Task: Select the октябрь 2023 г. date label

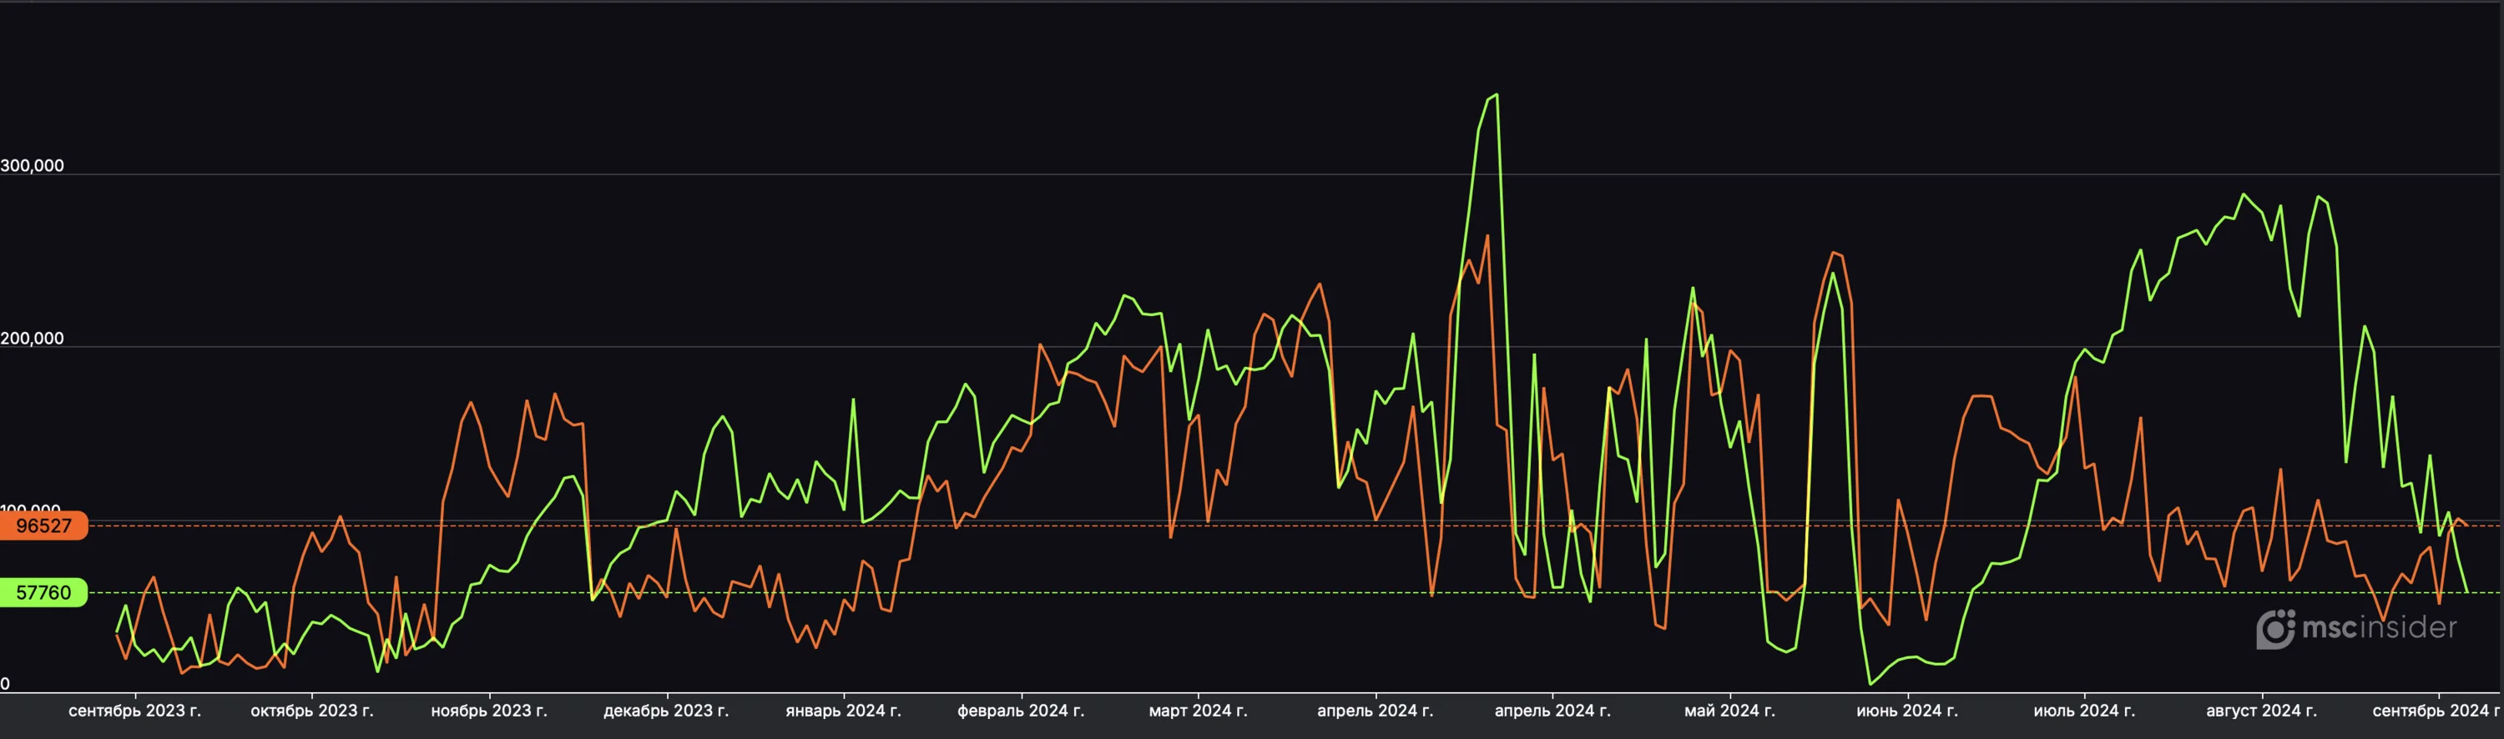Action: [312, 711]
